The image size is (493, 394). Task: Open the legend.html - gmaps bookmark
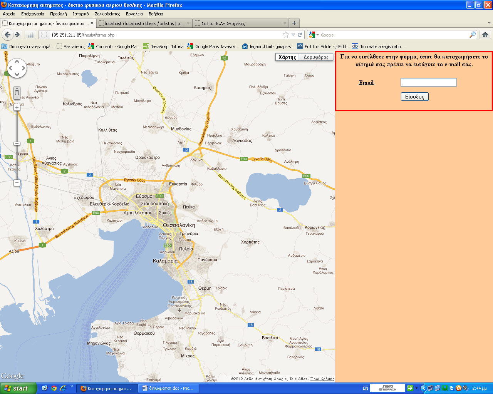268,46
